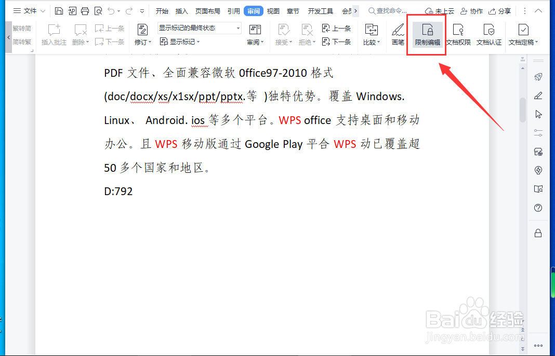
Task: Switch to the 插入 tab
Action: pyautogui.click(x=181, y=11)
